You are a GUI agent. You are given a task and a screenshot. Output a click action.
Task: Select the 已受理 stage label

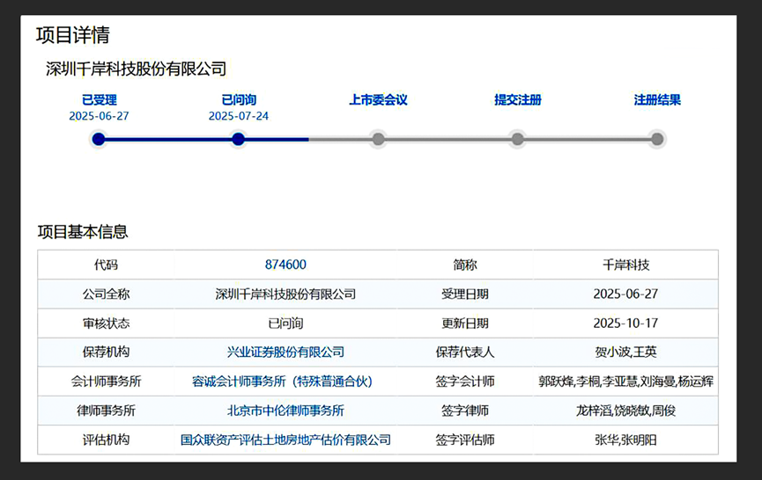(x=100, y=100)
